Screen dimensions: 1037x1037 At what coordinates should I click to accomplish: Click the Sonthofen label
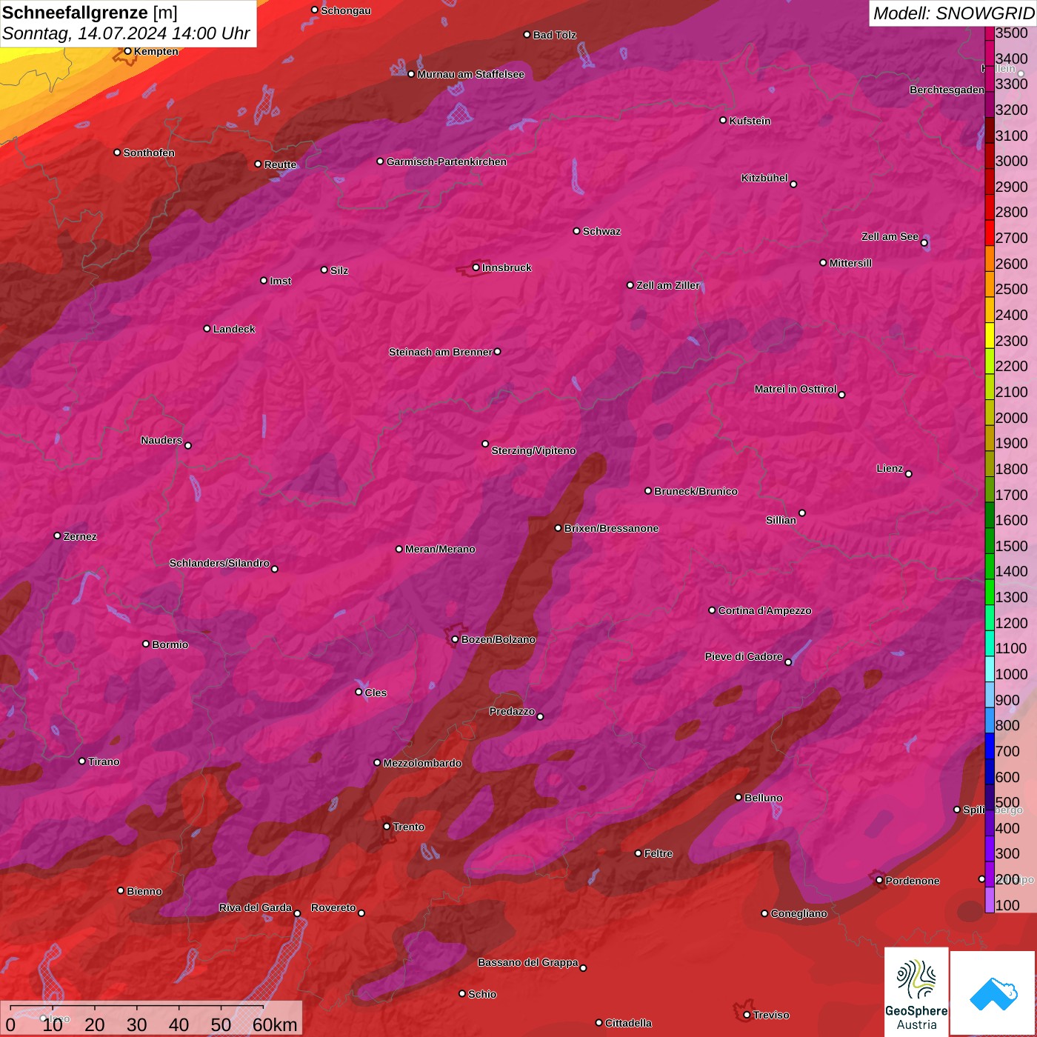149,153
